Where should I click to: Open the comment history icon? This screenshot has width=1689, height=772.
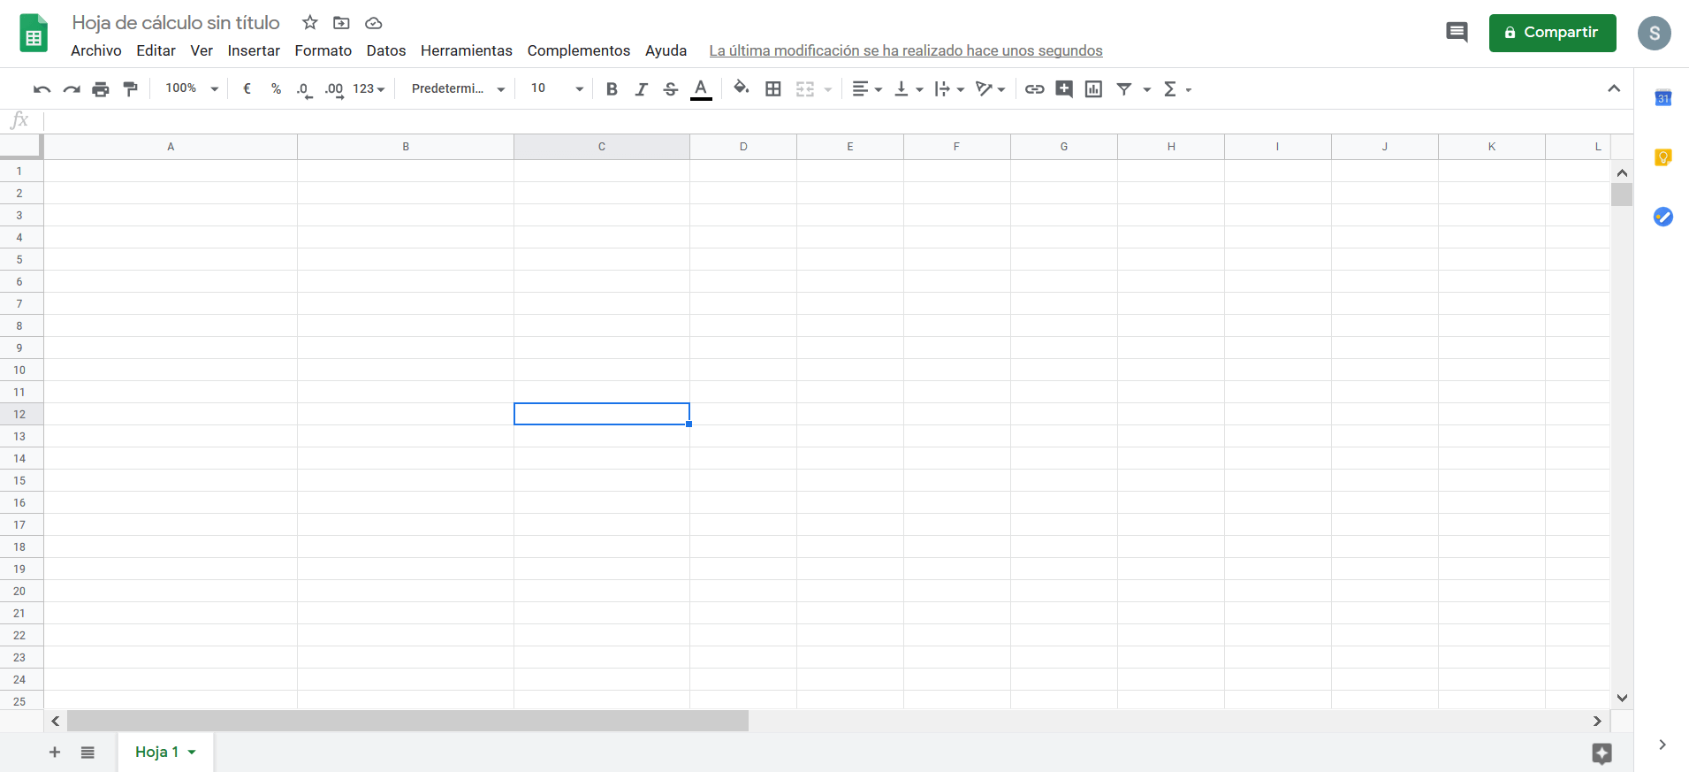coord(1457,33)
